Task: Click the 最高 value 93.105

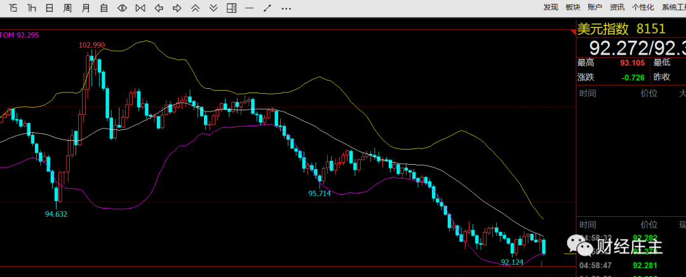Action: [632, 63]
